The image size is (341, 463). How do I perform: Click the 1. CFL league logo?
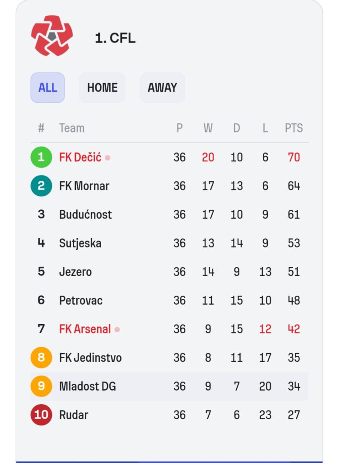52,36
